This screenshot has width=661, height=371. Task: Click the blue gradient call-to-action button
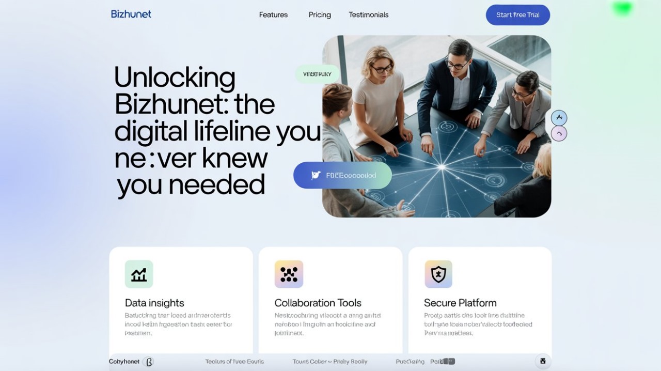pyautogui.click(x=342, y=175)
